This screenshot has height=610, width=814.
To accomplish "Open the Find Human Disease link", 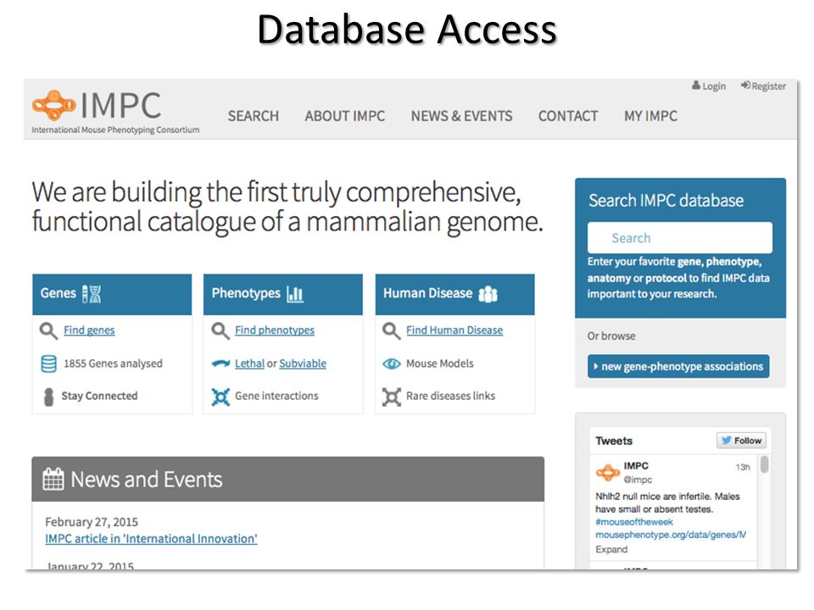I will click(454, 330).
